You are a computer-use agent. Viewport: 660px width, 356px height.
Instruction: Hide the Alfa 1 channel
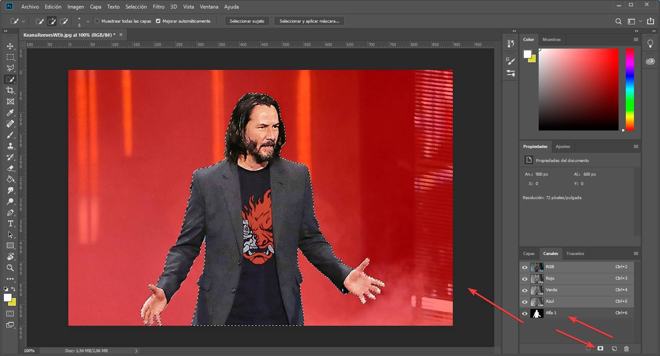525,313
